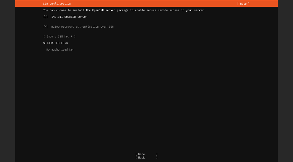293x162 pixels.
Task: Click the opening bracket of Help button
Action: coord(238,4)
